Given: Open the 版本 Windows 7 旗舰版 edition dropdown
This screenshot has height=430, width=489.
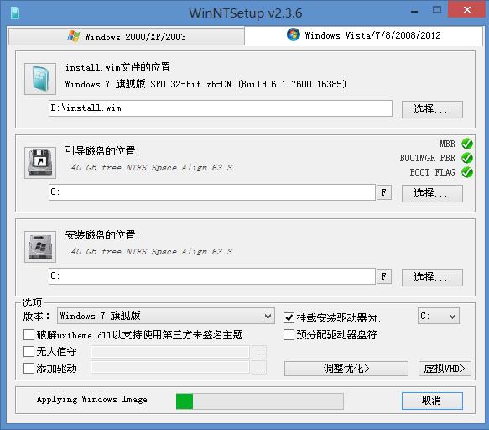Looking at the screenshot, I should click(x=165, y=316).
